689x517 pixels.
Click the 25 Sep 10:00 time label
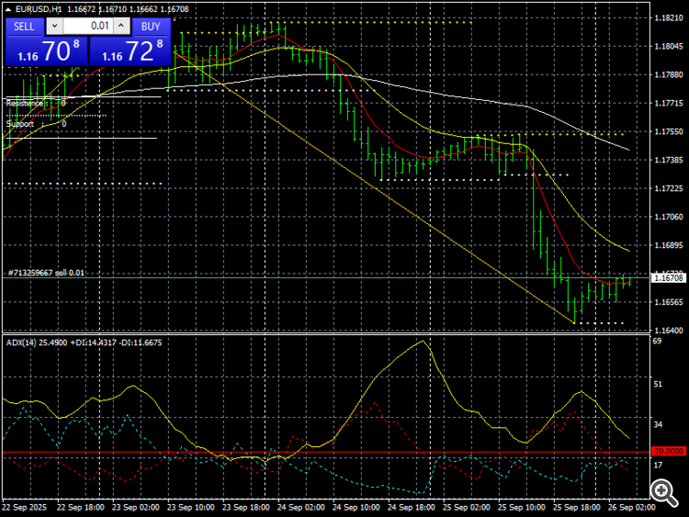(522, 507)
